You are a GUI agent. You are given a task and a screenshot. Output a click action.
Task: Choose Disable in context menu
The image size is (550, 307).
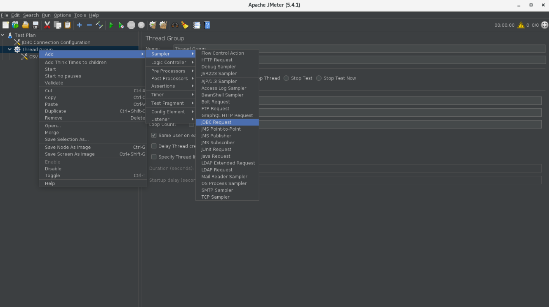(93, 169)
